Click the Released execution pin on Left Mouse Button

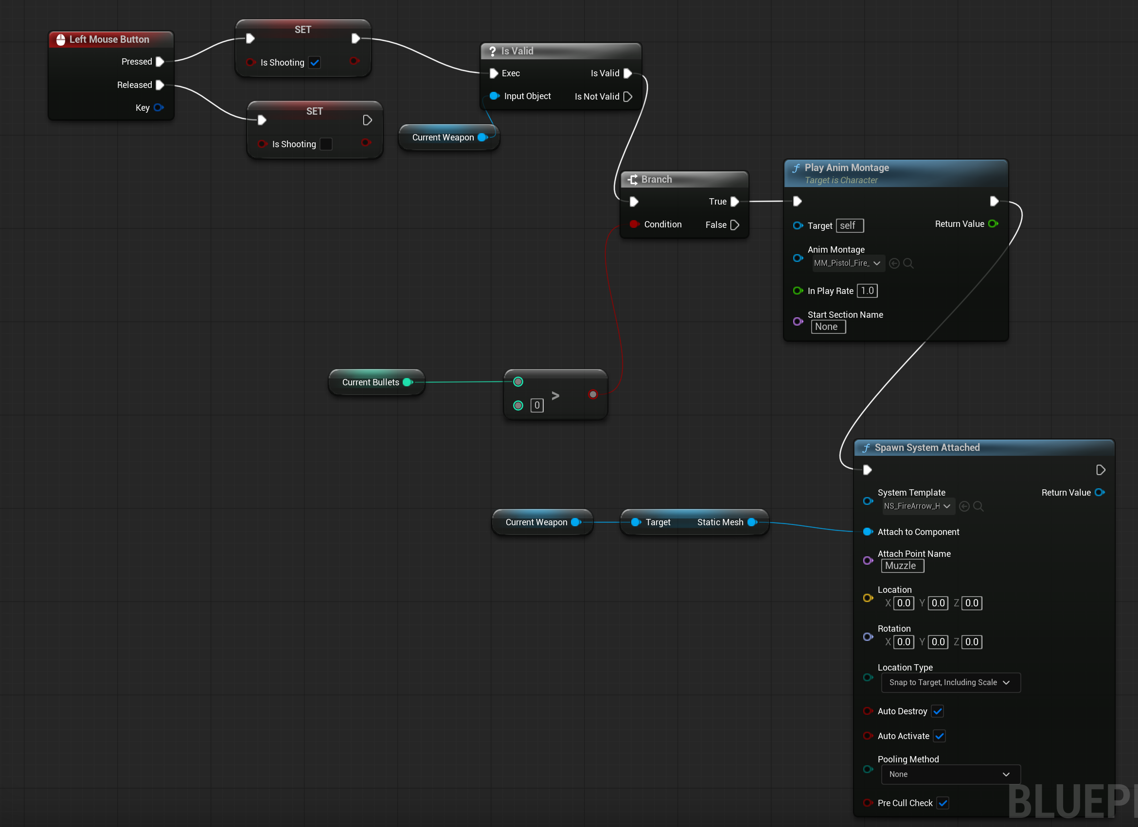tap(160, 85)
